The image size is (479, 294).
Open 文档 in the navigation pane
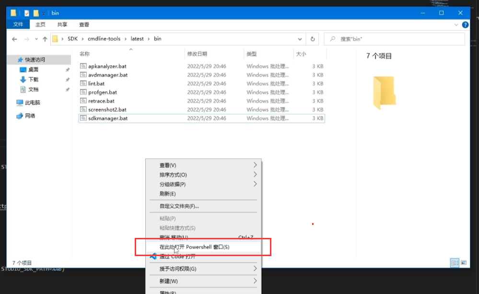[x=33, y=89]
